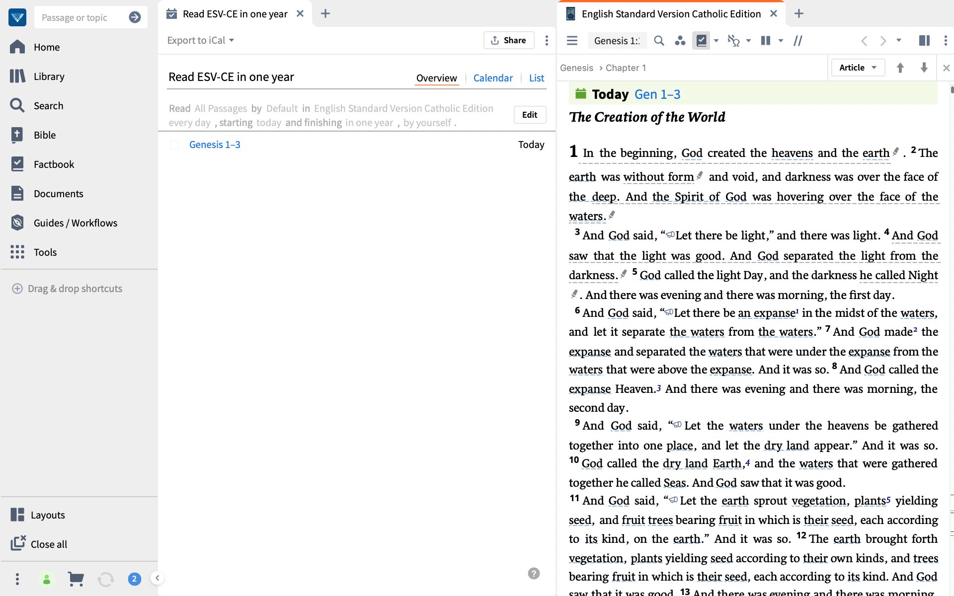Expand the reading plan icon dropdown arrow
This screenshot has width=954, height=596.
pyautogui.click(x=716, y=41)
